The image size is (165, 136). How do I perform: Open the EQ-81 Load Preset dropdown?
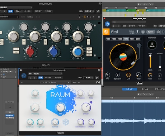[9, 17]
